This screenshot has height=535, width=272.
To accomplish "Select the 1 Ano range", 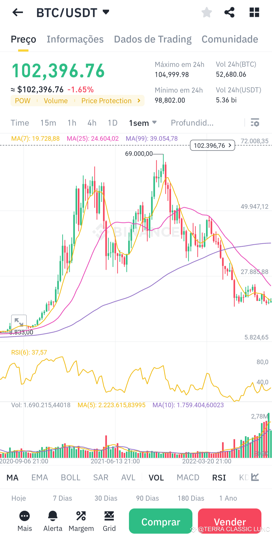I will (x=228, y=498).
